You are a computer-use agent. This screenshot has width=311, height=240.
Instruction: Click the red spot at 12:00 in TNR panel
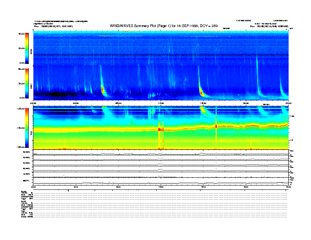(x=160, y=129)
